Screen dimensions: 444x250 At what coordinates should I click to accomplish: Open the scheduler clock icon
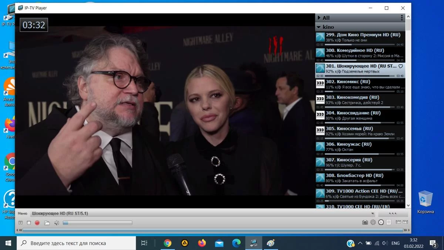[381, 222]
